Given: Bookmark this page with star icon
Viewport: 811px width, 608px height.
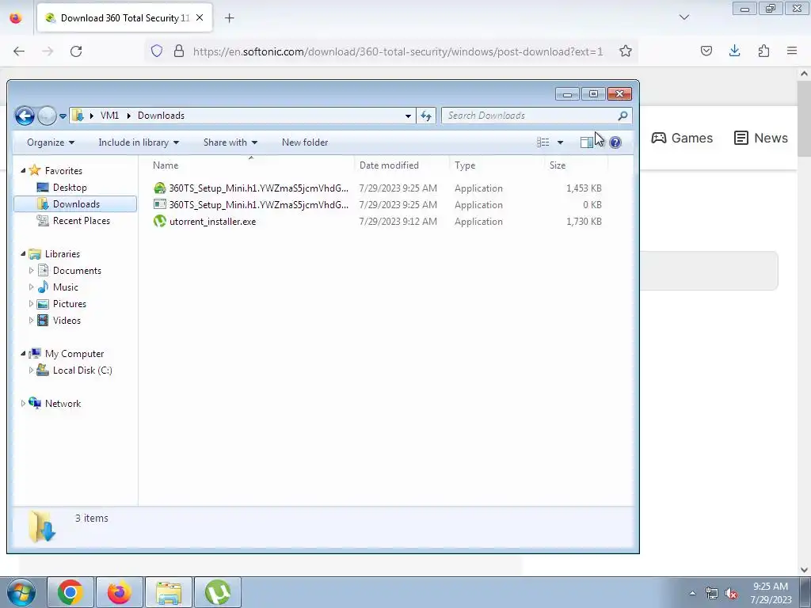Looking at the screenshot, I should point(626,51).
